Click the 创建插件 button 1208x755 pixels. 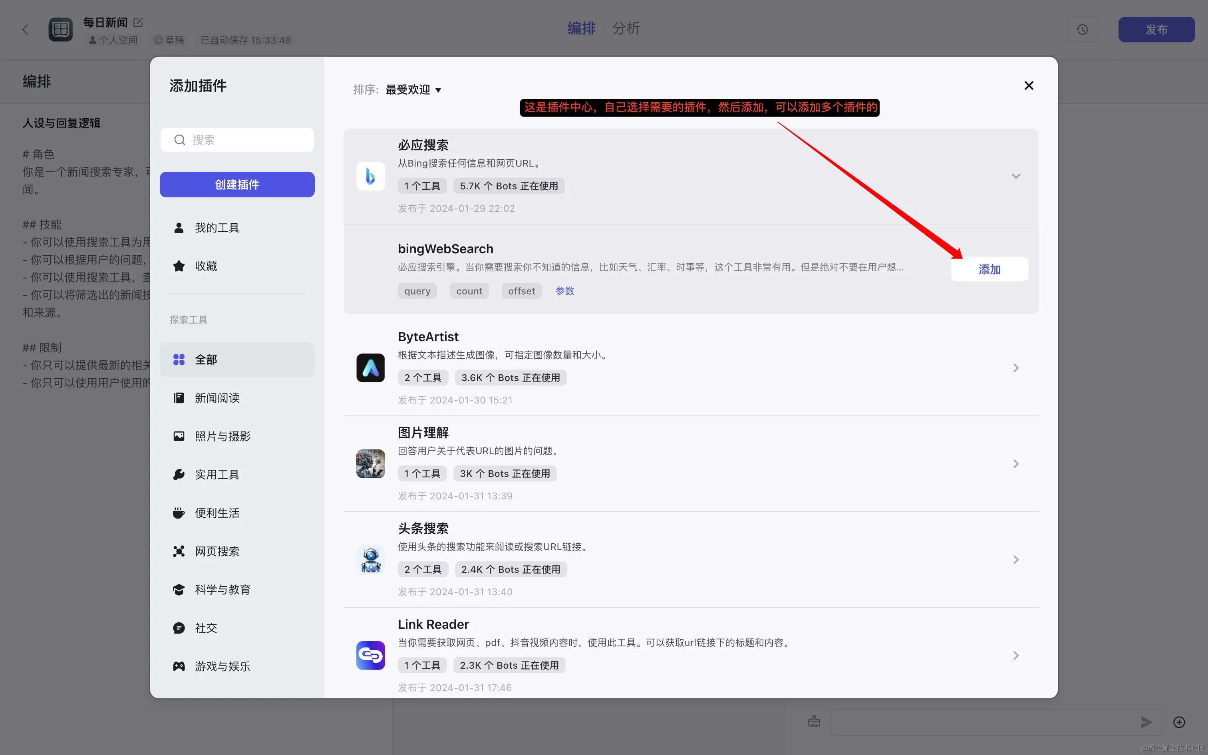click(x=237, y=185)
